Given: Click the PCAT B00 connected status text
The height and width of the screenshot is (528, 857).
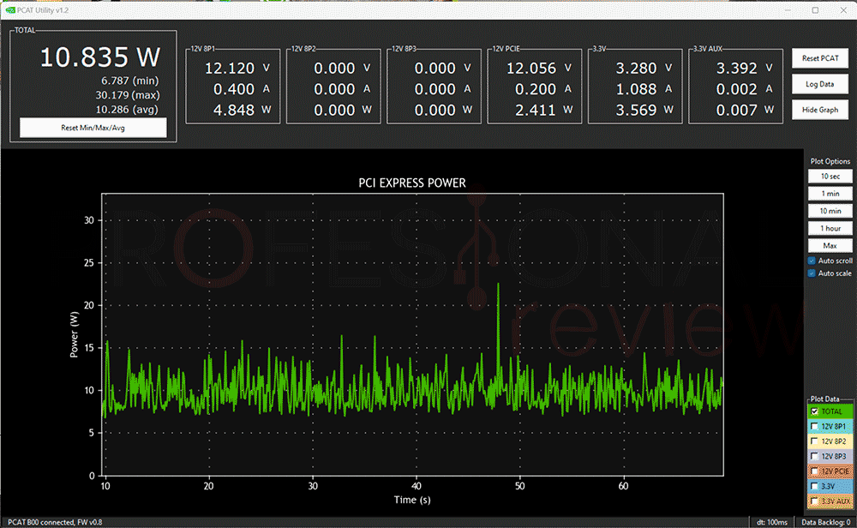Looking at the screenshot, I should 55,523.
